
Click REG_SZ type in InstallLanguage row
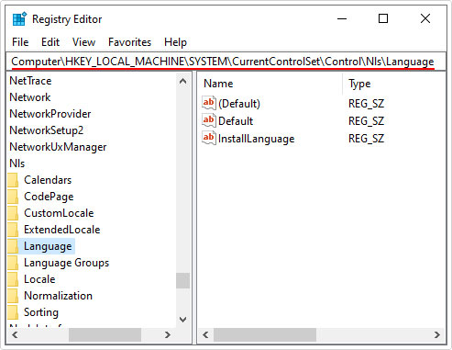(366, 139)
